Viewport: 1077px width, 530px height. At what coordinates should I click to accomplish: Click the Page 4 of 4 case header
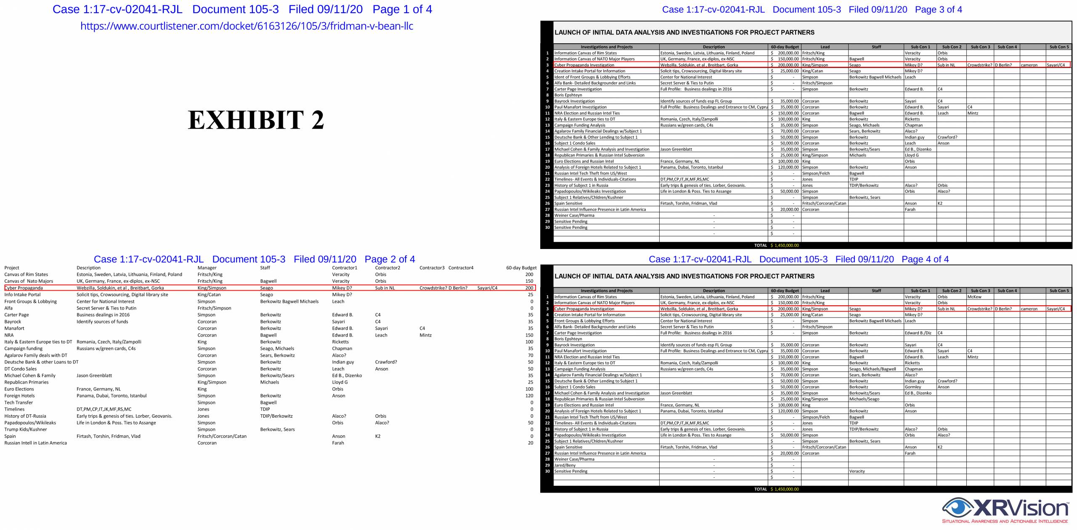[x=798, y=259]
